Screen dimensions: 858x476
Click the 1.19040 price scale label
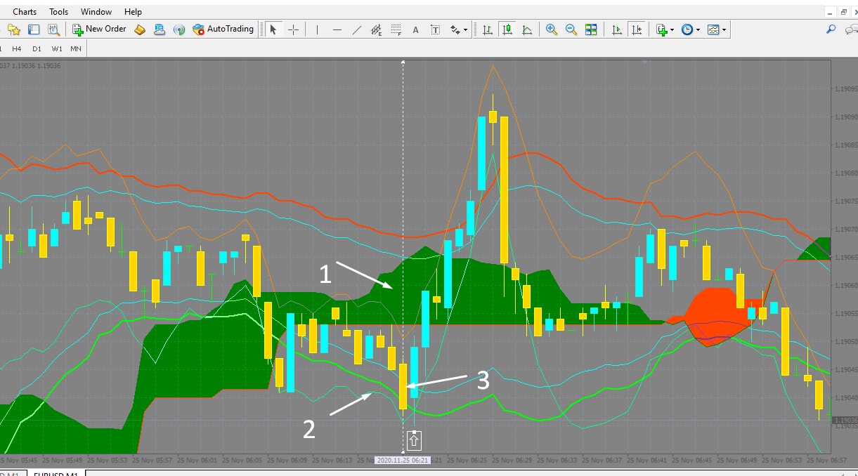click(x=845, y=397)
